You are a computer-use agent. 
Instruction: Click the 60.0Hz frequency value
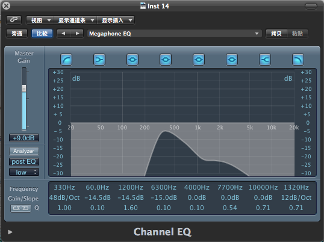pyautogui.click(x=98, y=187)
